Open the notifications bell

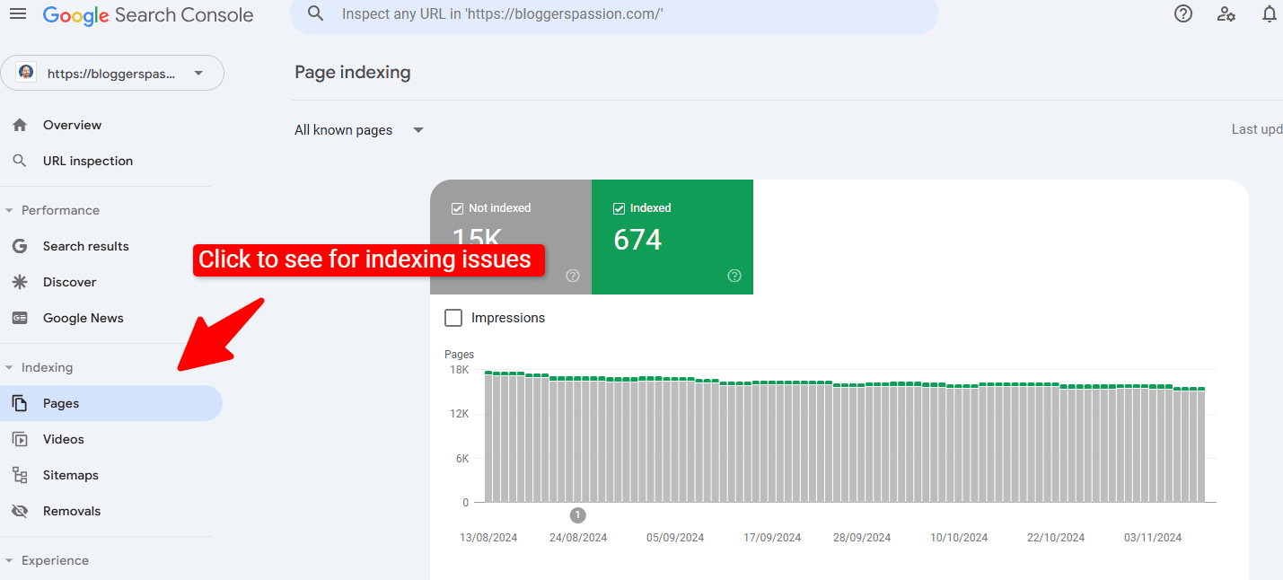click(1269, 14)
